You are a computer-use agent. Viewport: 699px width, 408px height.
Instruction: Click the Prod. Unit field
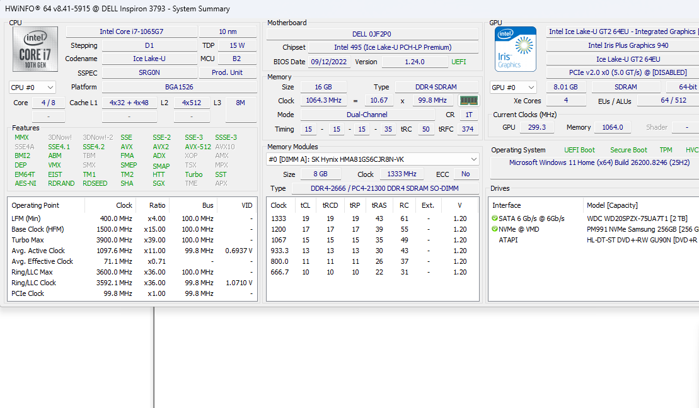click(228, 72)
